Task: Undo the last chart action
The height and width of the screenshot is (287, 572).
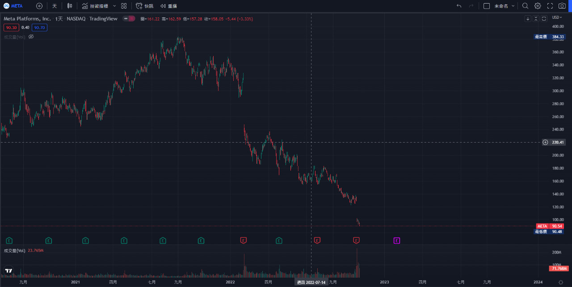Action: pos(459,6)
